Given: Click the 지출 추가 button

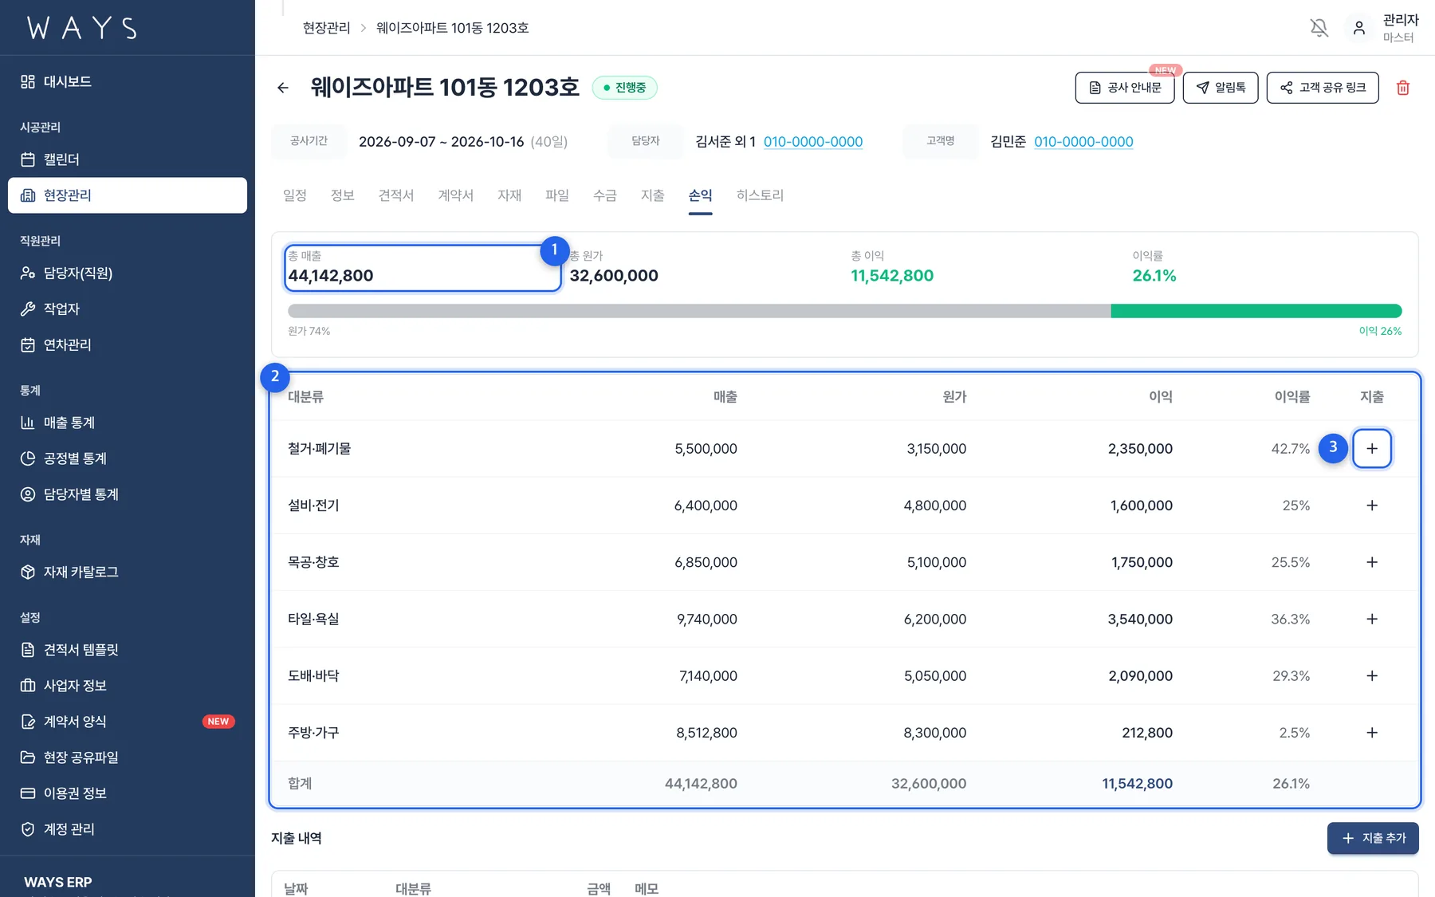Looking at the screenshot, I should point(1373,838).
